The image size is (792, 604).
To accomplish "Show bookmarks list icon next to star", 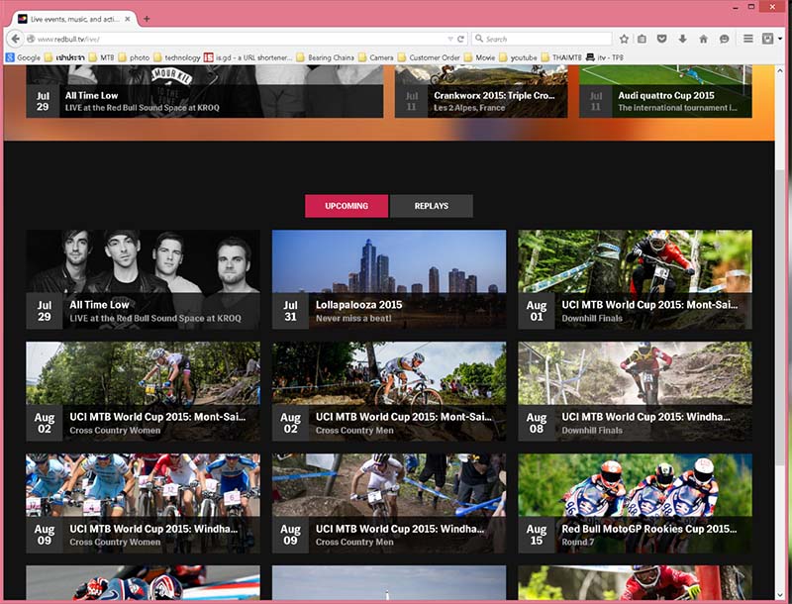I will pos(642,39).
